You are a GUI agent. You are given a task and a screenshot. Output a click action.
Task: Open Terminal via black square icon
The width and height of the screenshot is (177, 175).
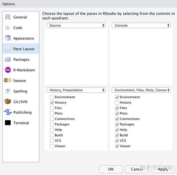coord(8,123)
